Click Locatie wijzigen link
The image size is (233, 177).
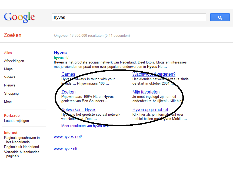pos(16,121)
